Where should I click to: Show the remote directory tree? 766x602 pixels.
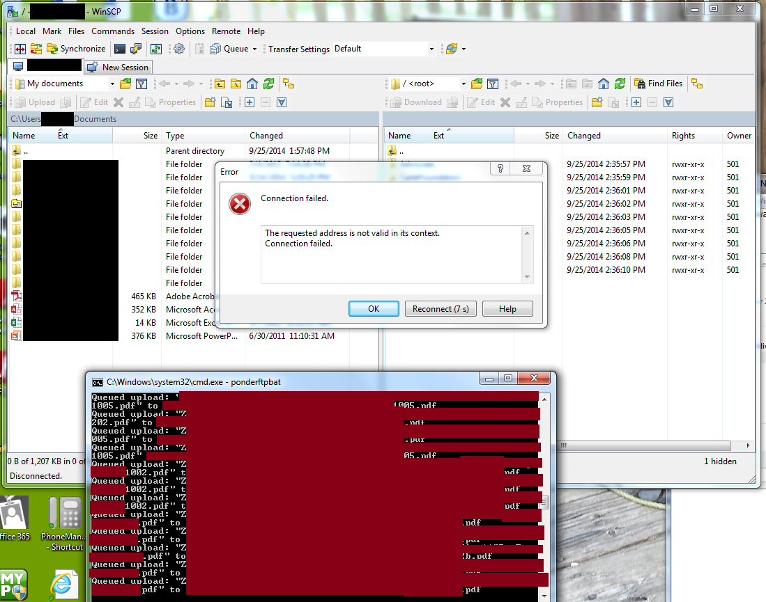[696, 84]
